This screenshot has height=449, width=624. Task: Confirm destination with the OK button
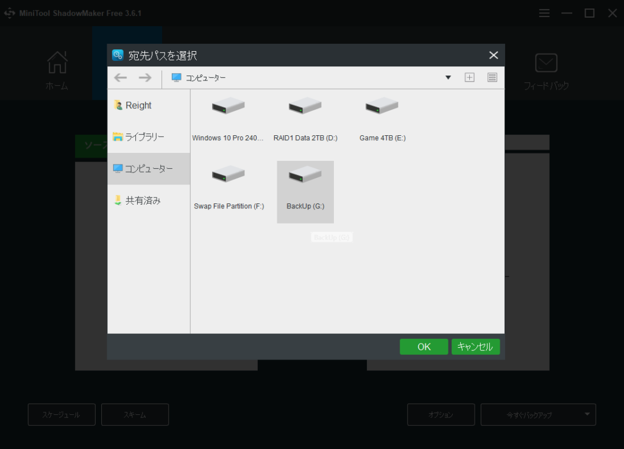tap(424, 347)
